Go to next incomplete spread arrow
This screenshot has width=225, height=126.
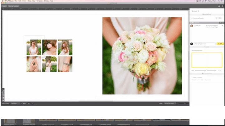coord(221,18)
